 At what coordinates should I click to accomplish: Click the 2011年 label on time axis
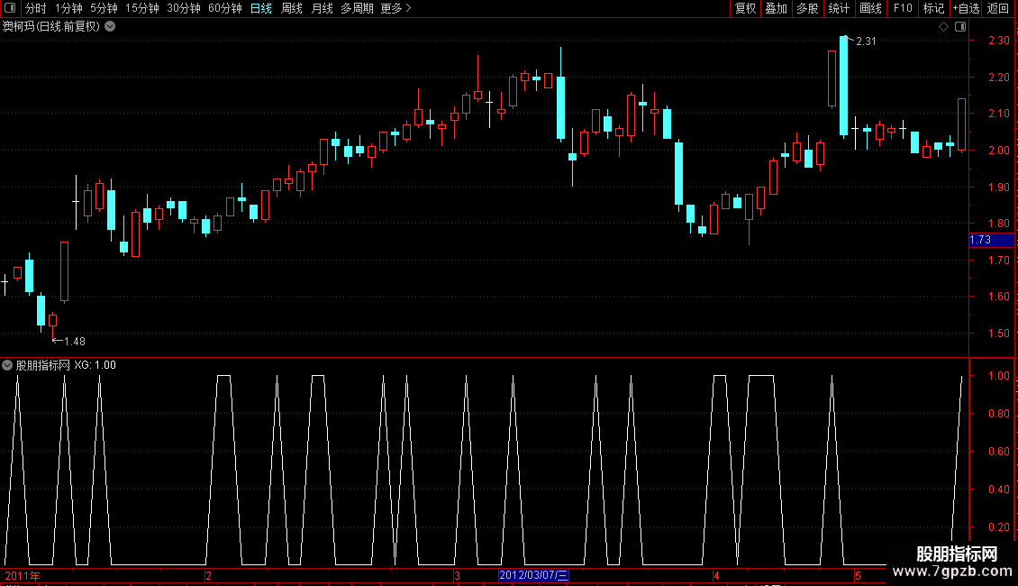23,575
